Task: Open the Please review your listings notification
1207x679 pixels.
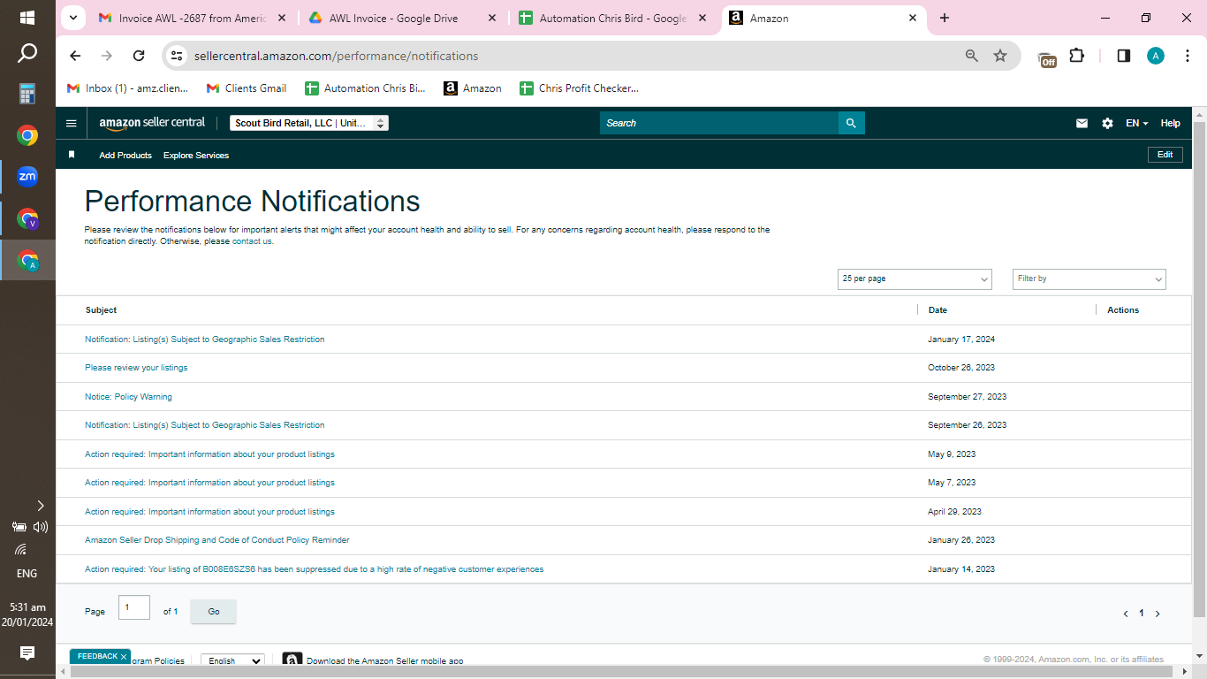Action: point(136,368)
